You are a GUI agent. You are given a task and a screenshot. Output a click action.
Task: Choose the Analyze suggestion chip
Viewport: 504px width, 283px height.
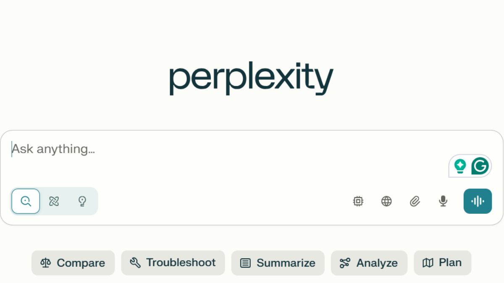click(x=369, y=263)
